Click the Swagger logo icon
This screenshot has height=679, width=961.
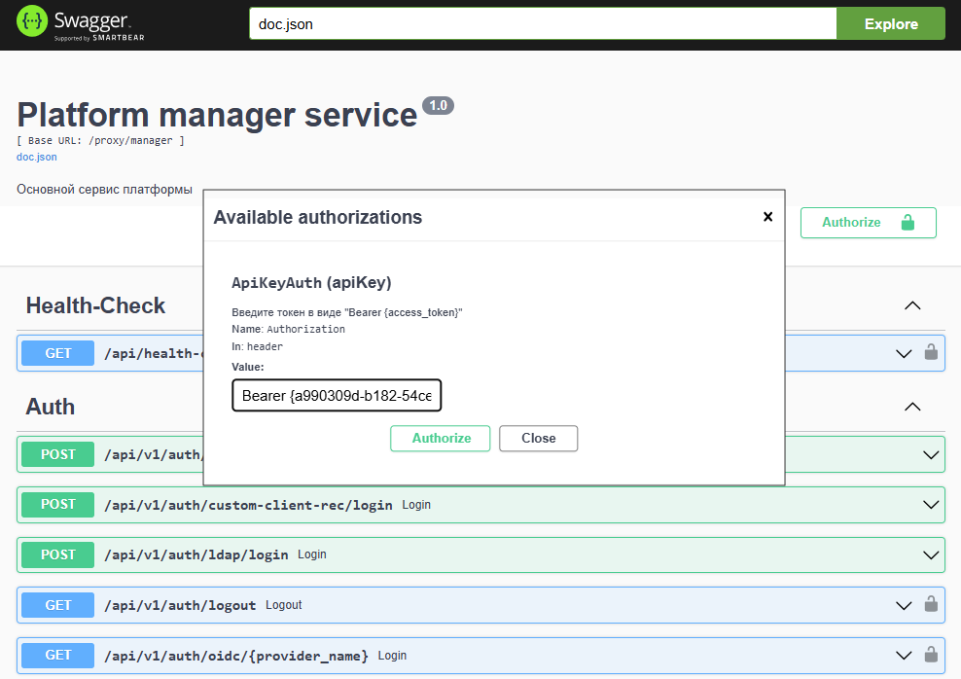32,21
